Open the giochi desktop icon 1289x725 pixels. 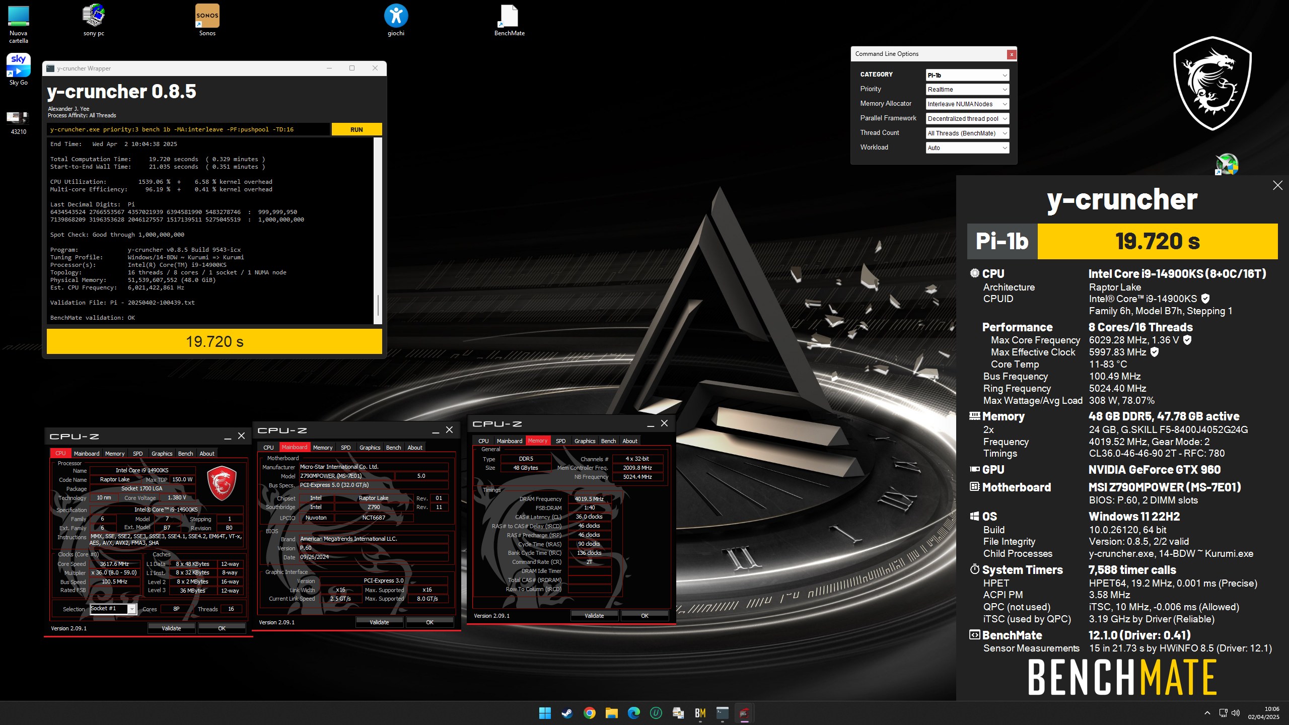click(x=396, y=20)
